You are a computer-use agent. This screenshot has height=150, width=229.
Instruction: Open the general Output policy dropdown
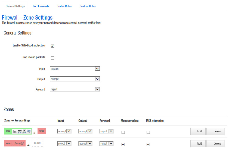(x=75, y=79)
